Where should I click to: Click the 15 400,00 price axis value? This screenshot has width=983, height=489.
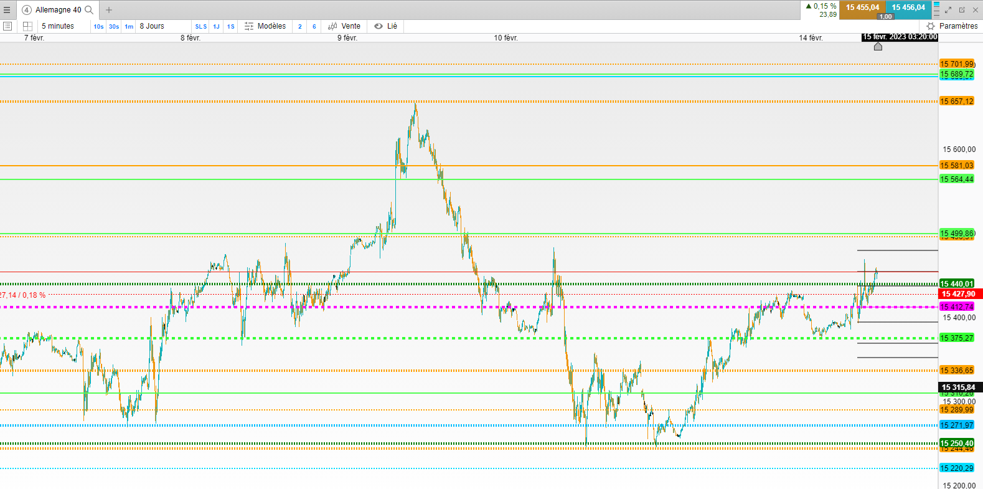[959, 318]
